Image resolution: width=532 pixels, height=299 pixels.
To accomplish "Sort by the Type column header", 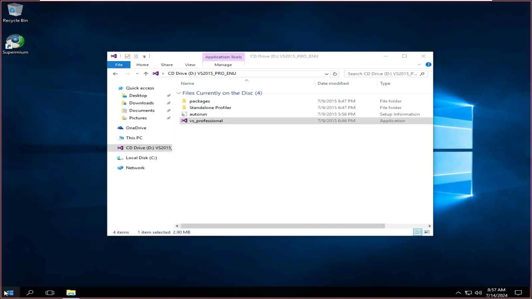I will (x=385, y=83).
